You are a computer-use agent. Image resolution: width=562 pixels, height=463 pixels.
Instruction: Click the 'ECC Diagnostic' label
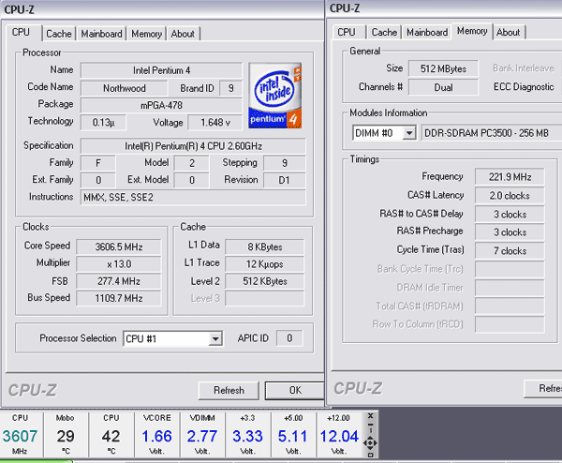(524, 87)
